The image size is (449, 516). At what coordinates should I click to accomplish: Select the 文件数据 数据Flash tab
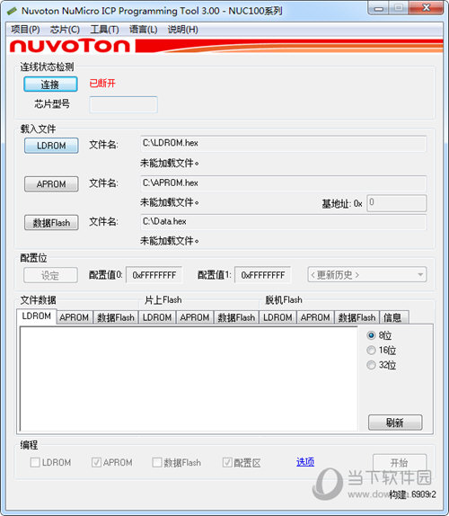pyautogui.click(x=116, y=317)
